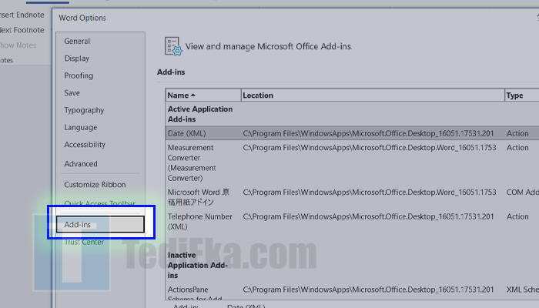The height and width of the screenshot is (308, 539).
Task: Click Show Notes in the Word ribbon
Action: [x=18, y=45]
